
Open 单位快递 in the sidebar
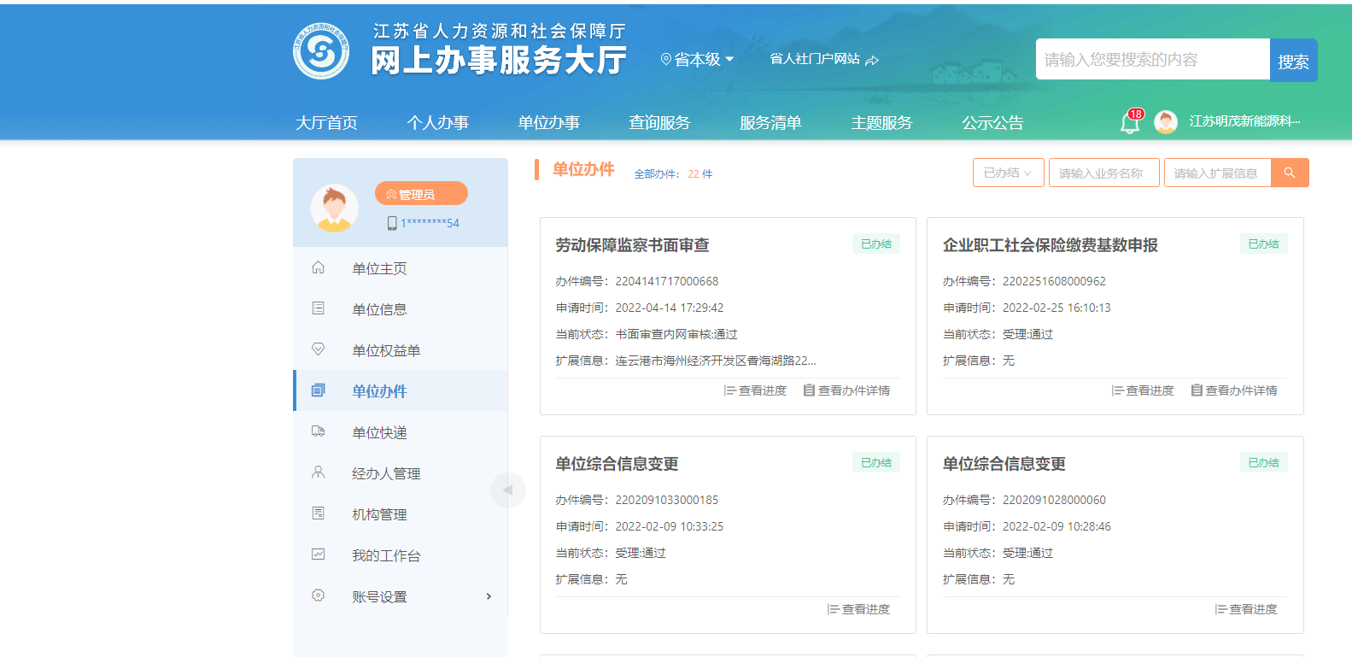(x=379, y=432)
